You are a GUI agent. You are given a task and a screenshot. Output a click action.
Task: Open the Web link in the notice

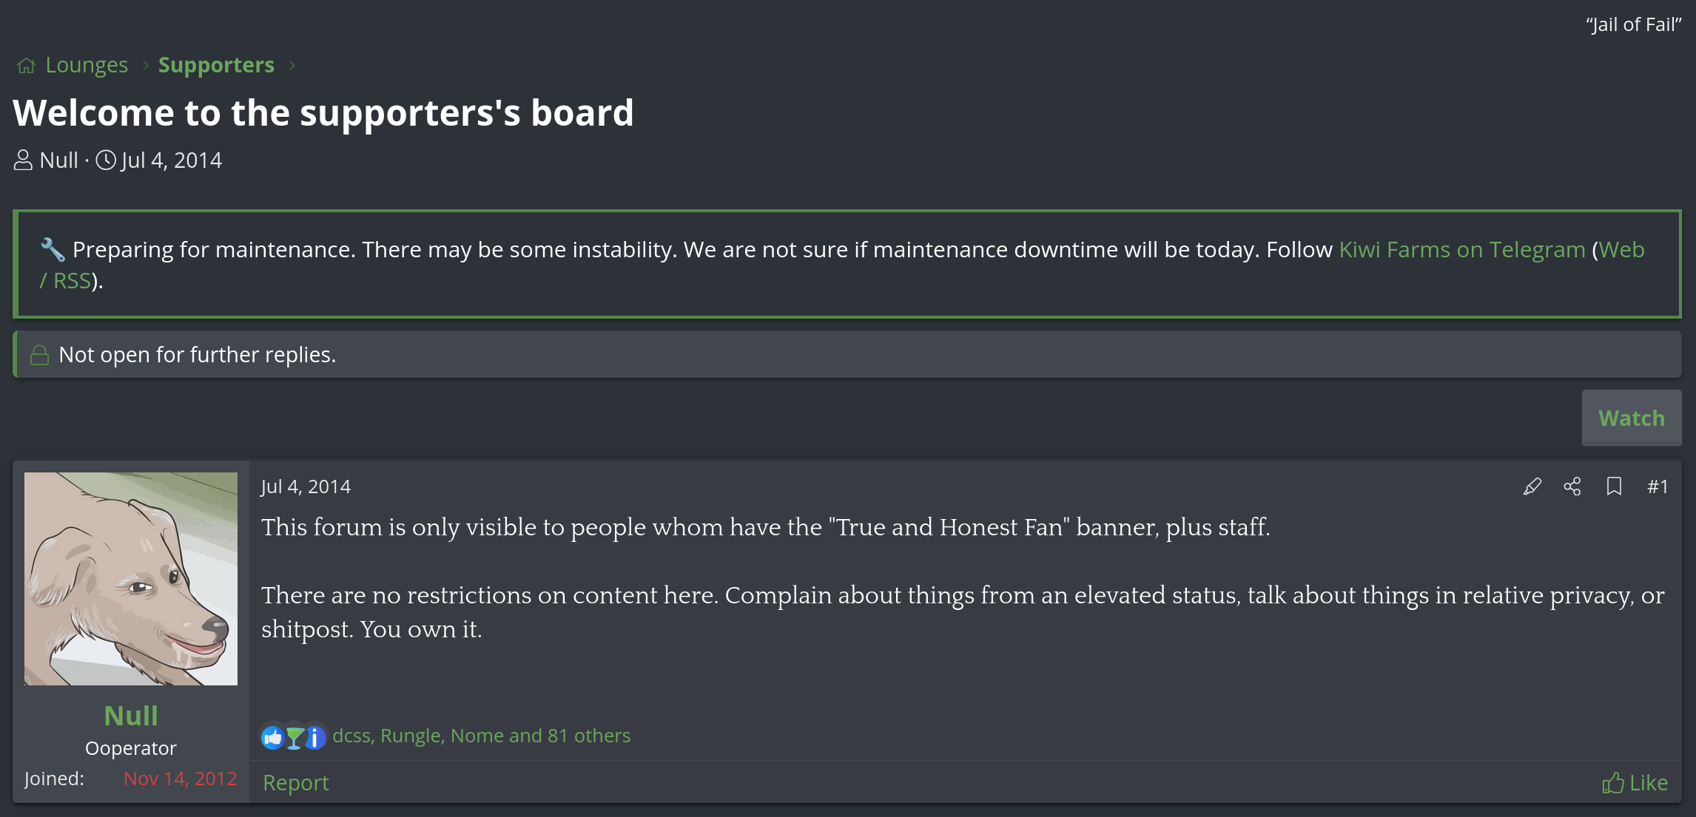pyautogui.click(x=1621, y=250)
